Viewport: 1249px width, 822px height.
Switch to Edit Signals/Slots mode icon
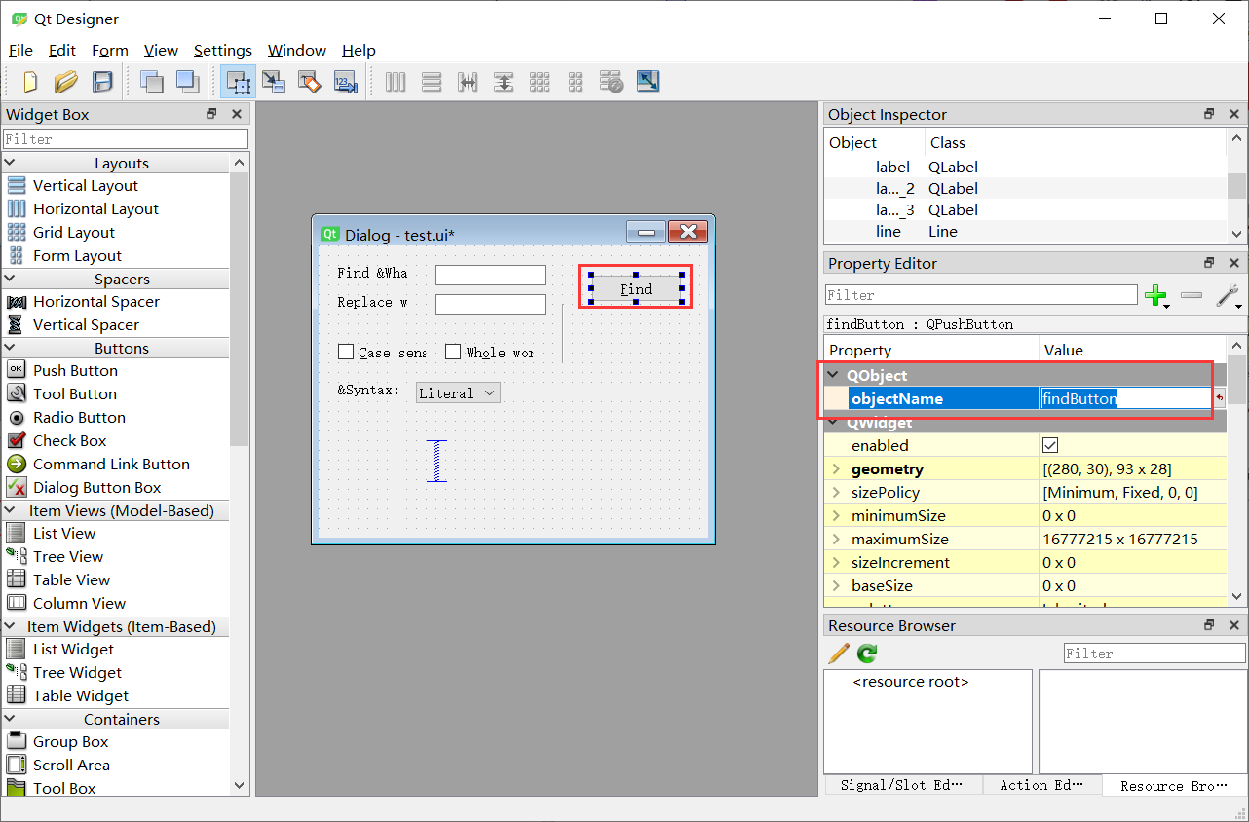[274, 82]
